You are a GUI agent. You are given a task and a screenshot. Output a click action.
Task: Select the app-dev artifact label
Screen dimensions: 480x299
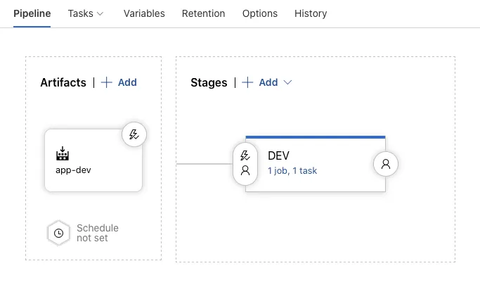pyautogui.click(x=74, y=170)
